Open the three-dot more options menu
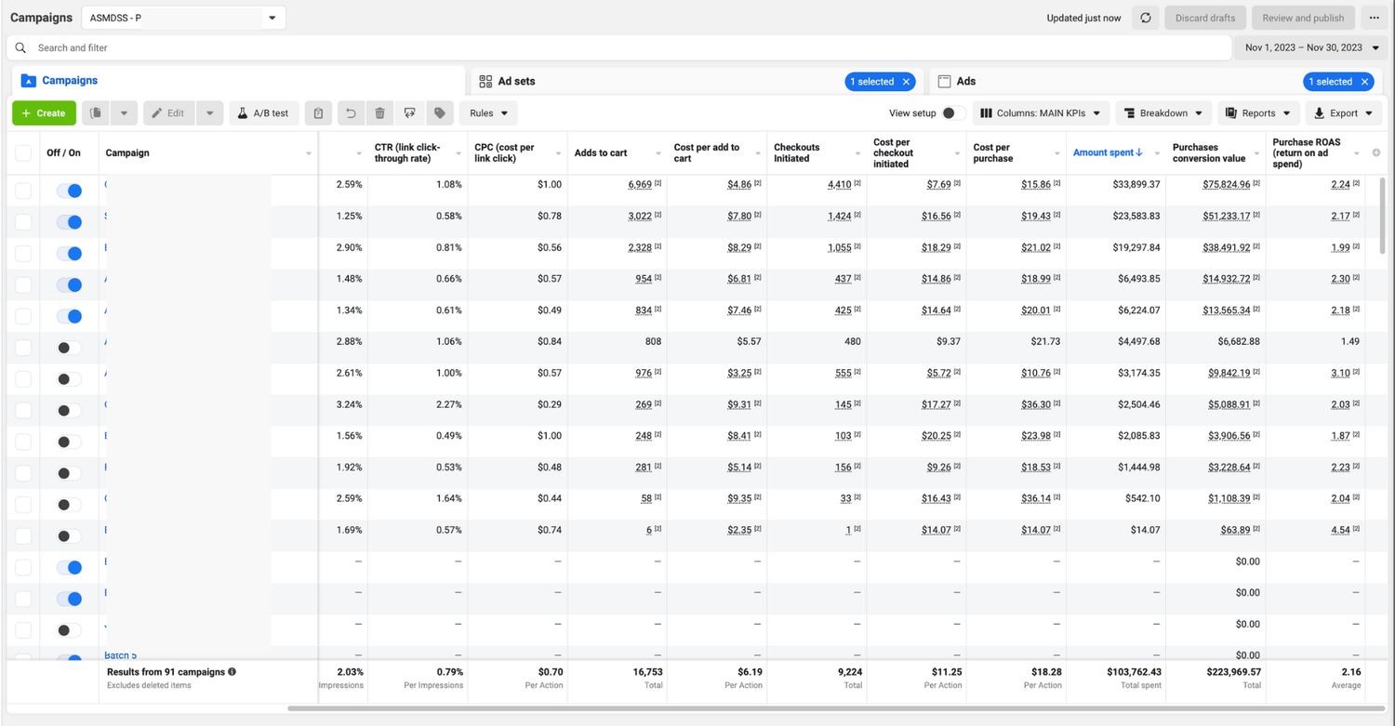This screenshot has height=726, width=1395. point(1375,18)
